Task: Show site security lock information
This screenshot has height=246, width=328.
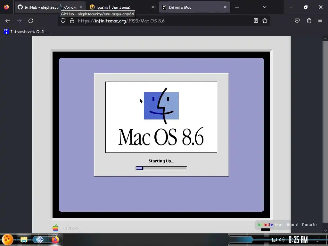Action: tap(72, 21)
